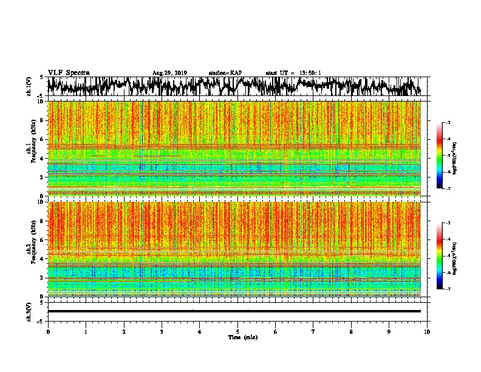This screenshot has width=481, height=372.
Task: Click time axis tick label "8"
Action: (x=351, y=332)
